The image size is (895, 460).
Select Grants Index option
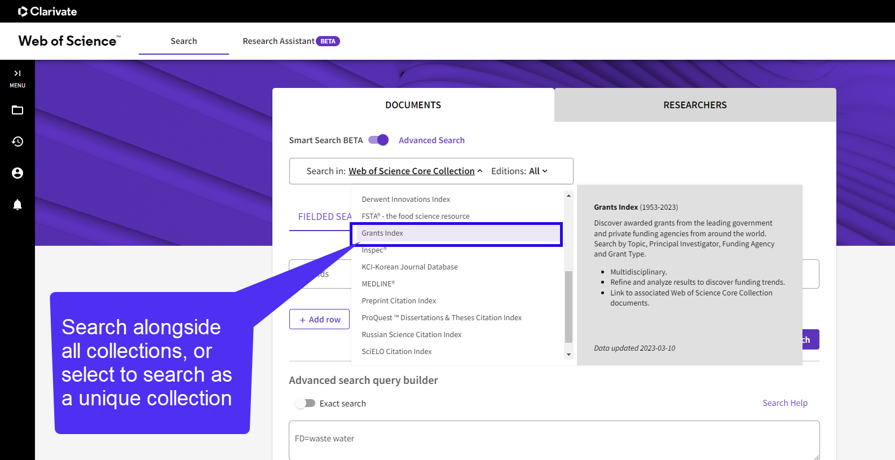click(x=457, y=233)
